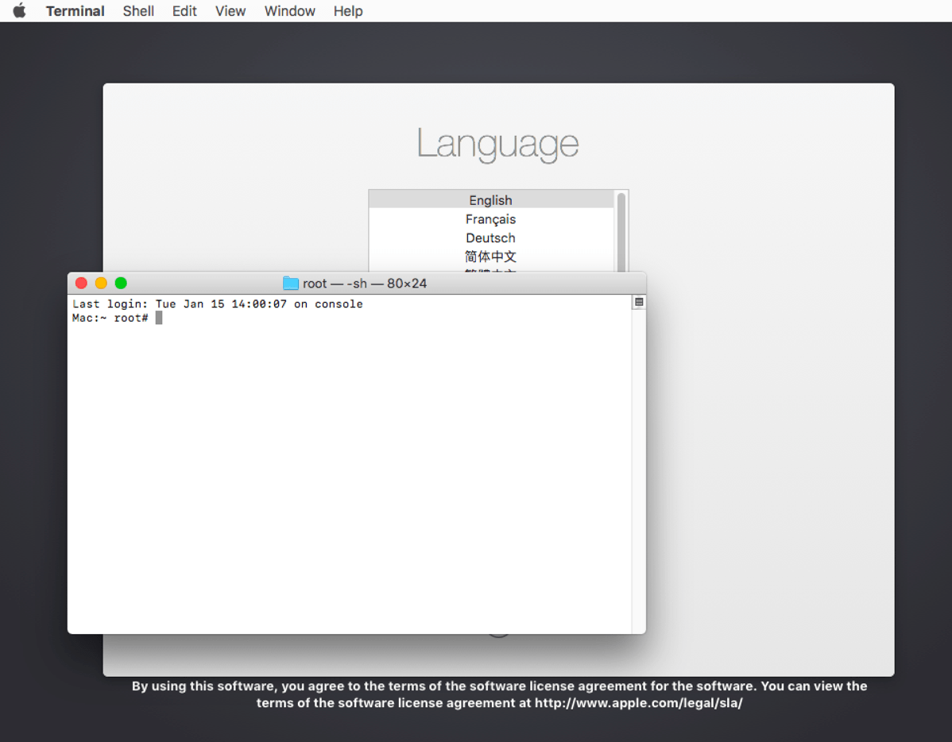
Task: Open the View menu
Action: pos(230,10)
